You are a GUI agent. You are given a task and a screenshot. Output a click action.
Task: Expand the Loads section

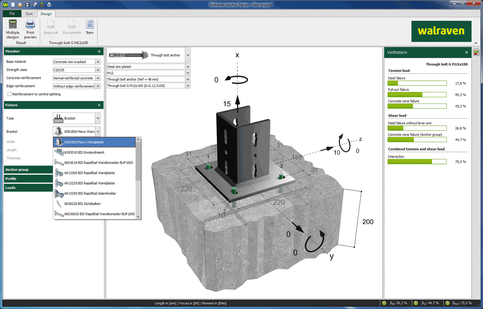pos(29,188)
